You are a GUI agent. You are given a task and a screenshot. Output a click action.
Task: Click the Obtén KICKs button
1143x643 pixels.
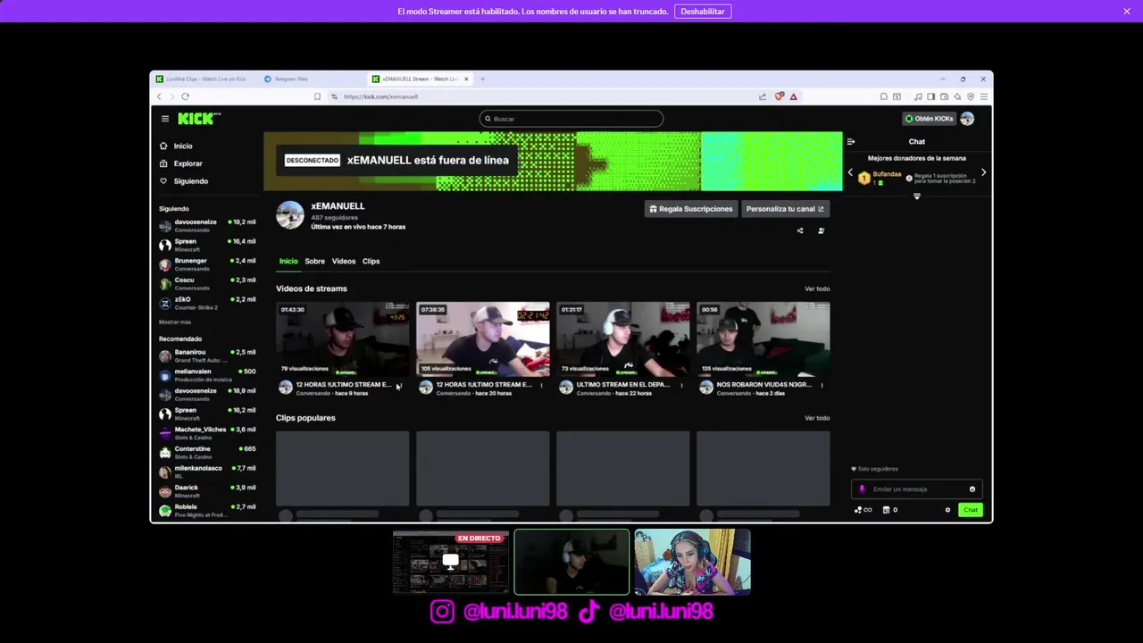(x=930, y=119)
